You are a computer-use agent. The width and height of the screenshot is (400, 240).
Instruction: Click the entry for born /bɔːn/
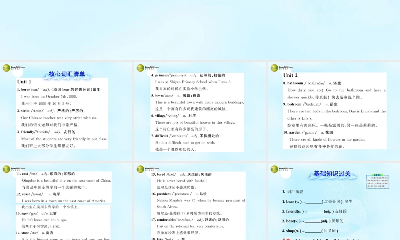(44, 89)
